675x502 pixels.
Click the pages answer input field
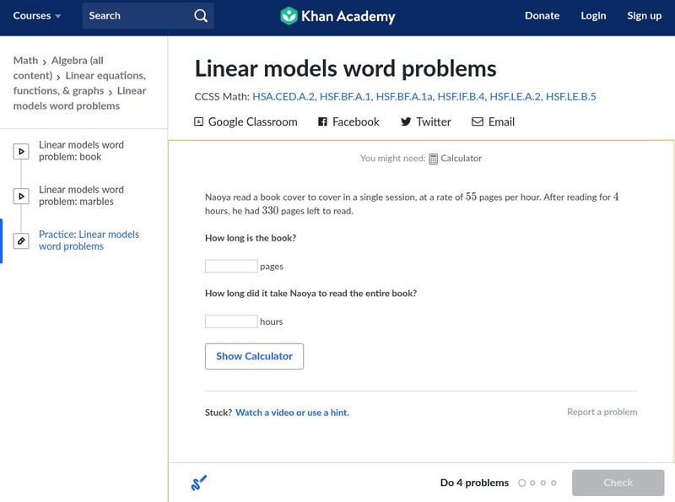pos(231,267)
